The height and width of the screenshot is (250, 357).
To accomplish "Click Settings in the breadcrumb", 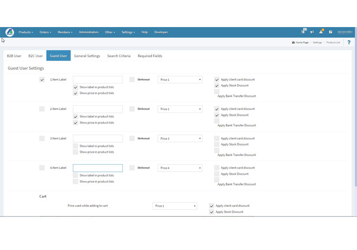I will click(317, 43).
